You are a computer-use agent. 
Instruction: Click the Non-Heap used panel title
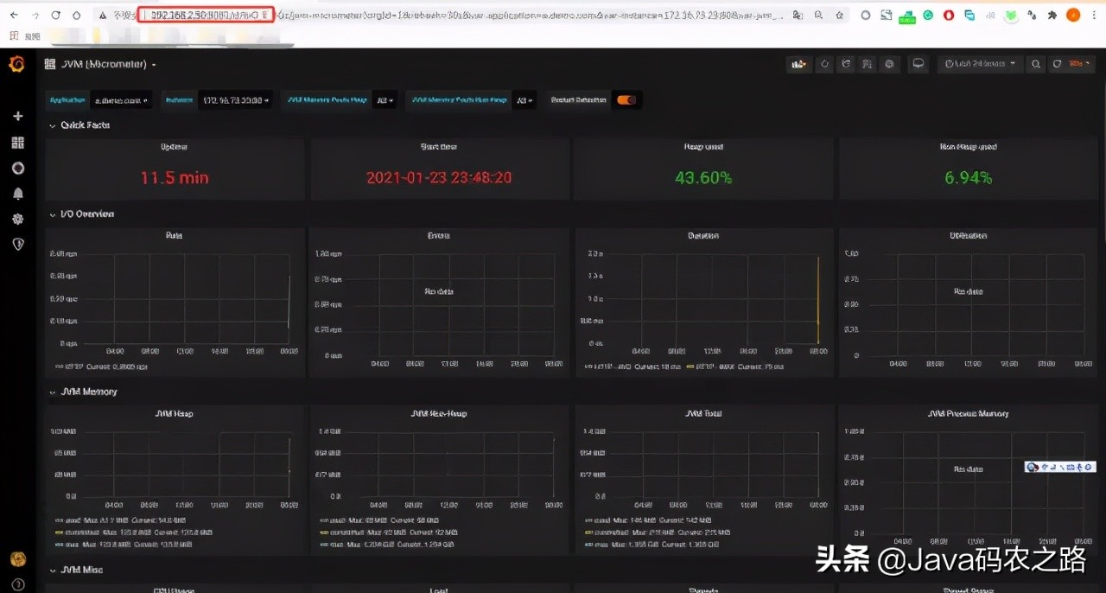pyautogui.click(x=969, y=147)
